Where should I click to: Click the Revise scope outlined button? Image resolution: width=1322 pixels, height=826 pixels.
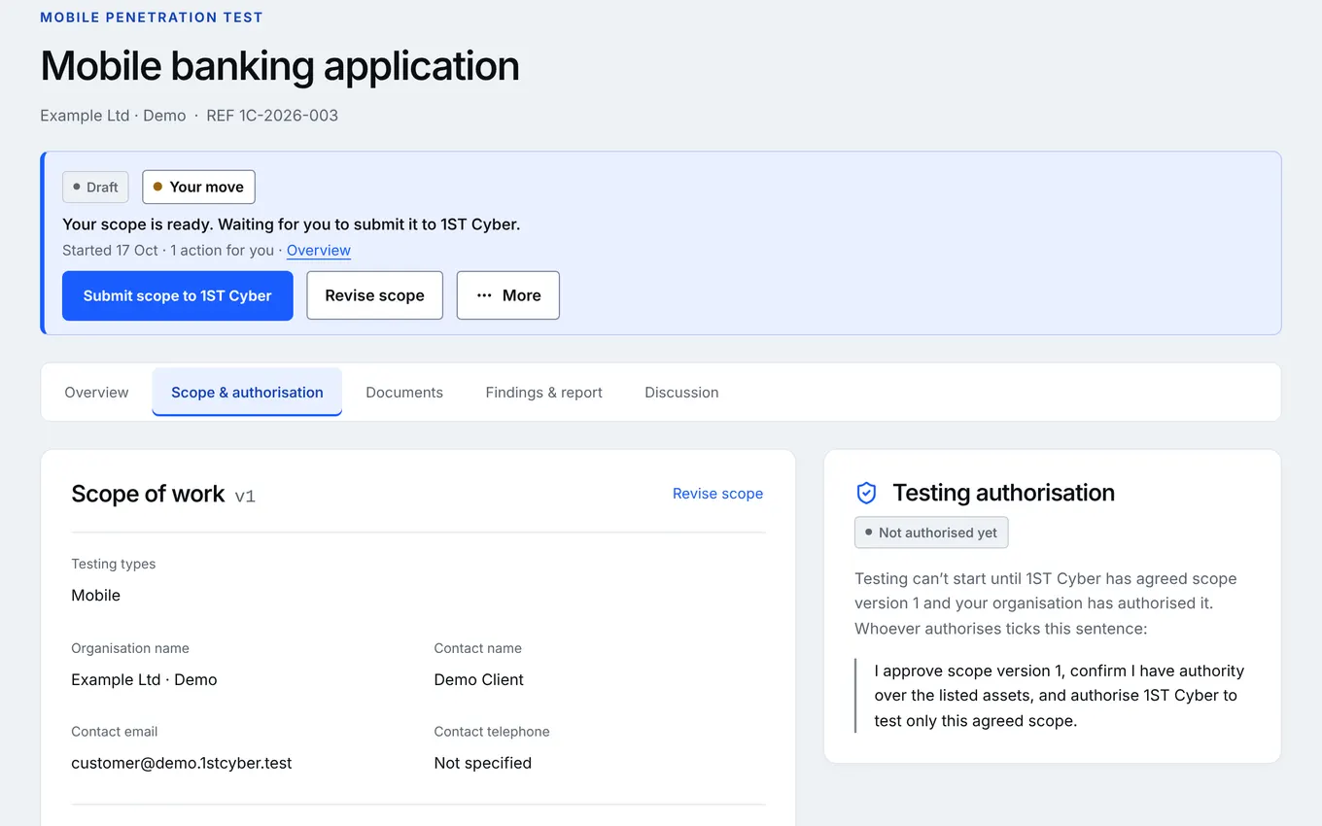coord(374,295)
